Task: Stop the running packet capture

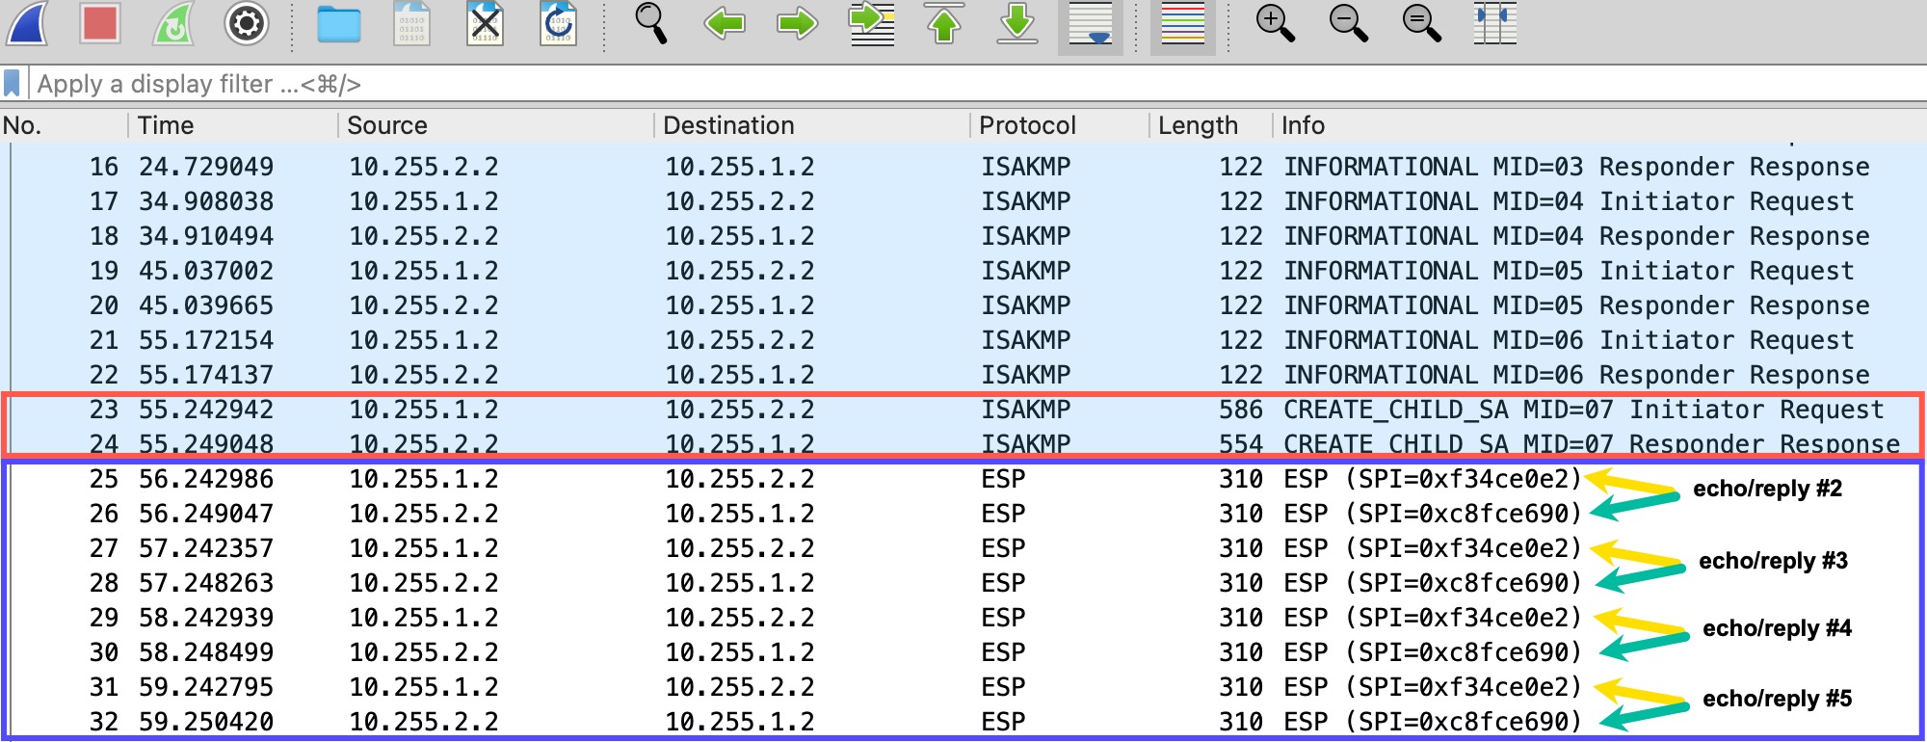Action: 100,24
